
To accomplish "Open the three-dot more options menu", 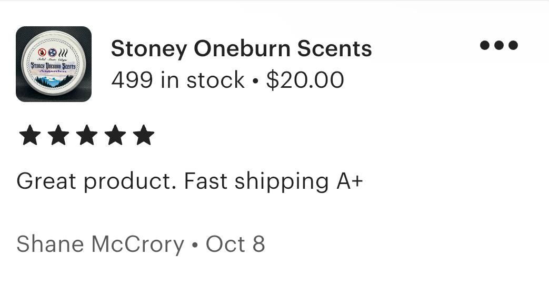I will pos(498,45).
